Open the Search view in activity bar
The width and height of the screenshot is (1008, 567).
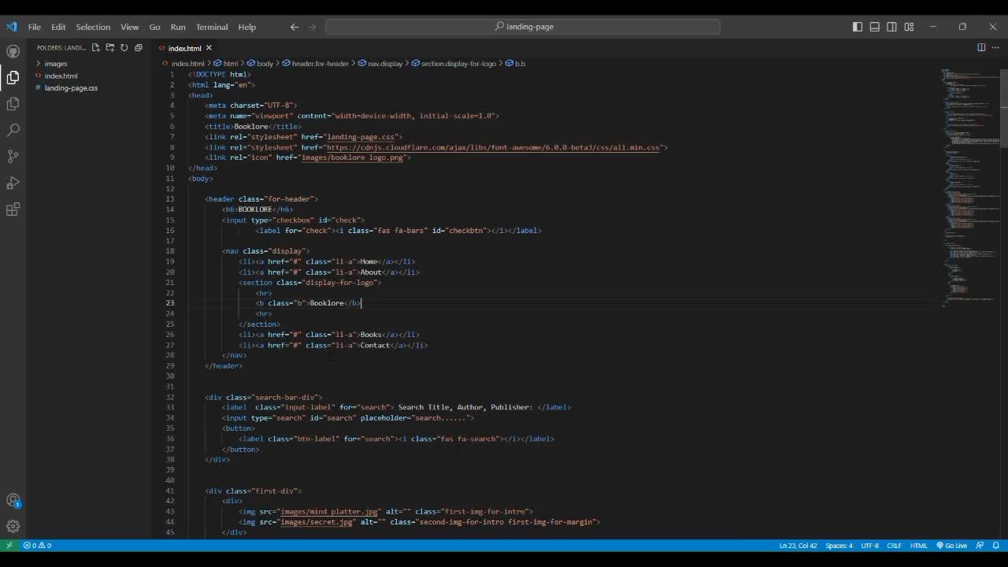click(13, 130)
